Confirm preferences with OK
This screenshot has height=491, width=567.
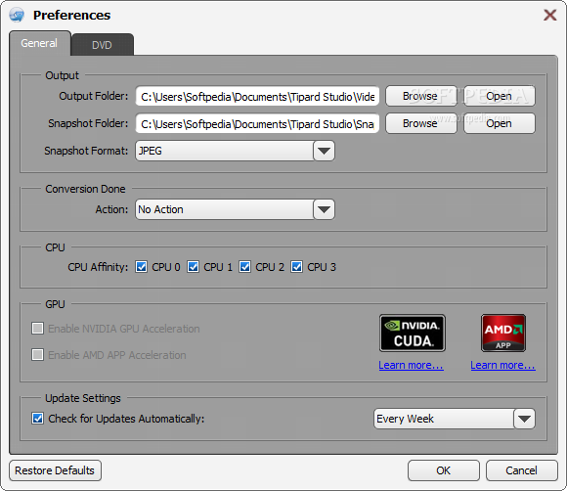(444, 470)
